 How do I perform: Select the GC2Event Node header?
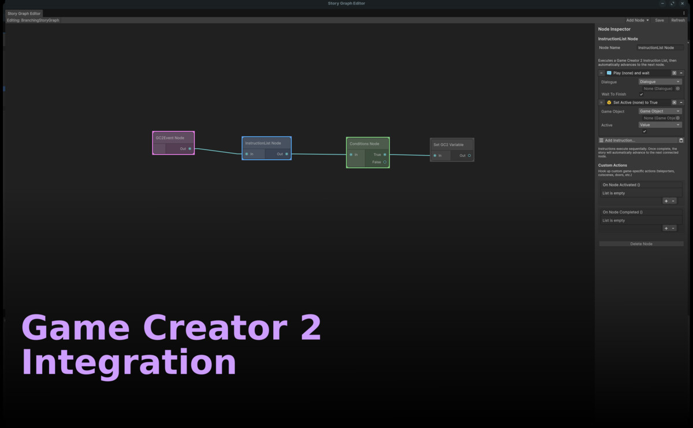tap(173, 138)
